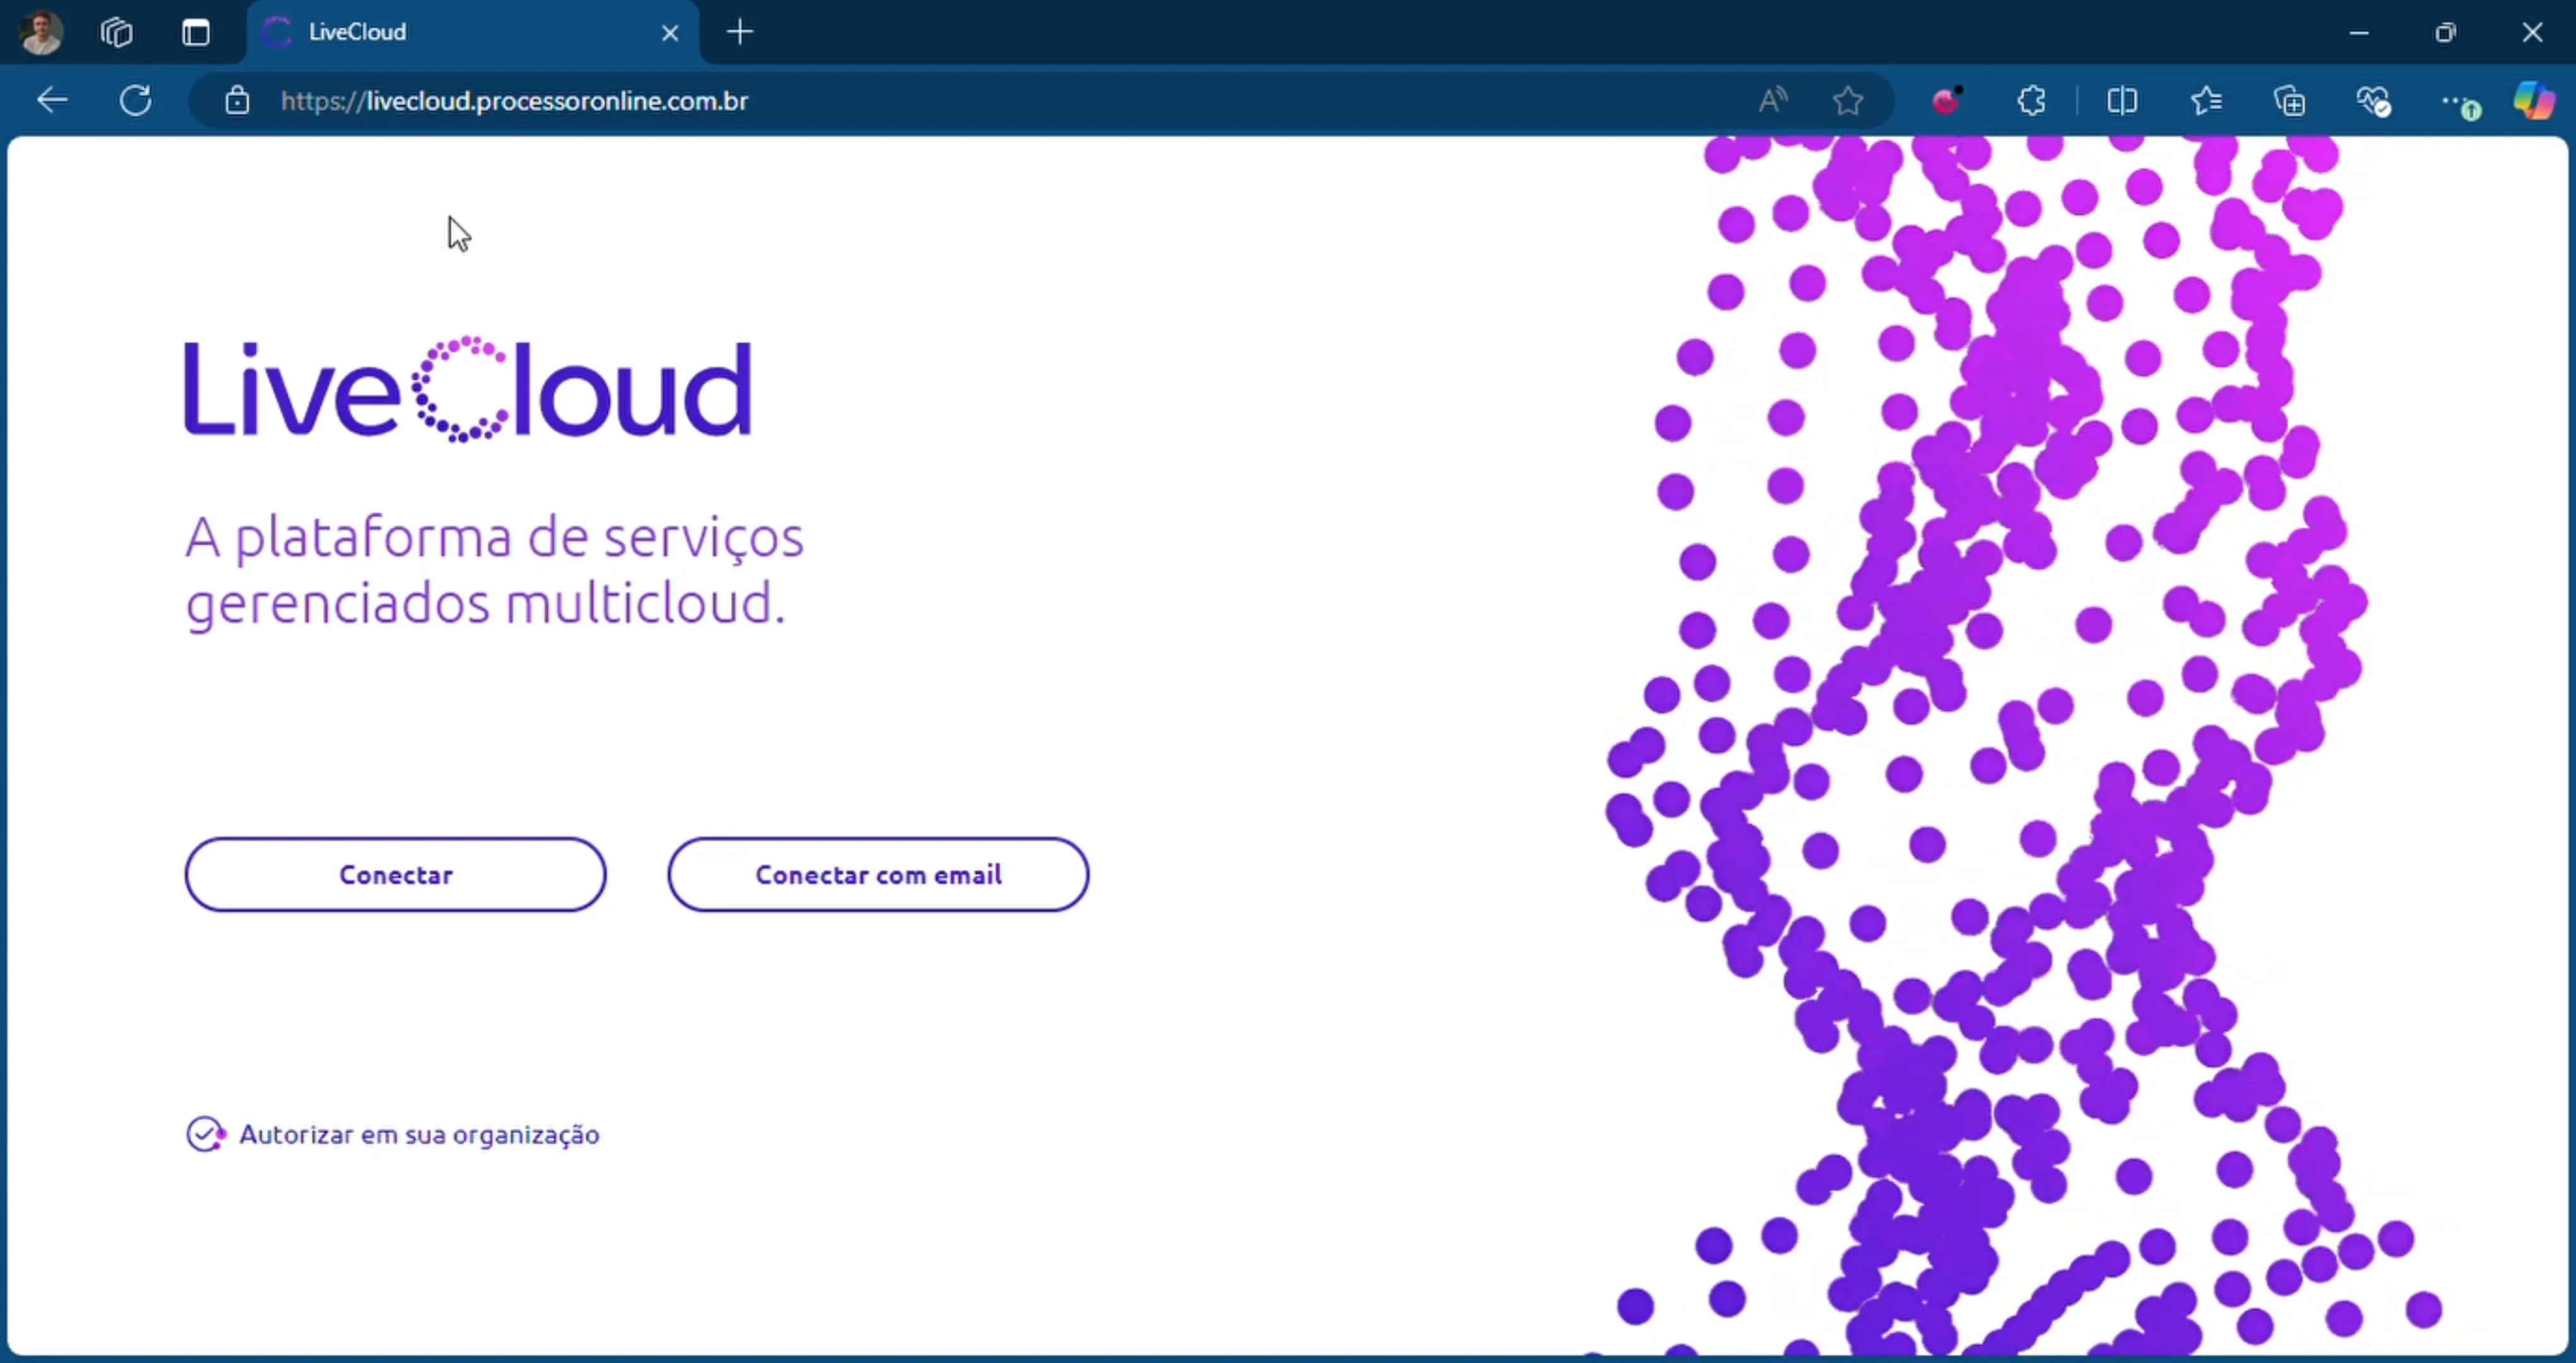This screenshot has height=1363, width=2576.
Task: Click the favorites list star icon
Action: 2207,100
